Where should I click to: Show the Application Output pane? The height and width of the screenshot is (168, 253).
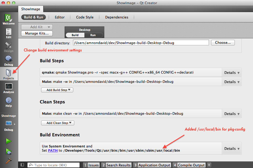[152, 165]
